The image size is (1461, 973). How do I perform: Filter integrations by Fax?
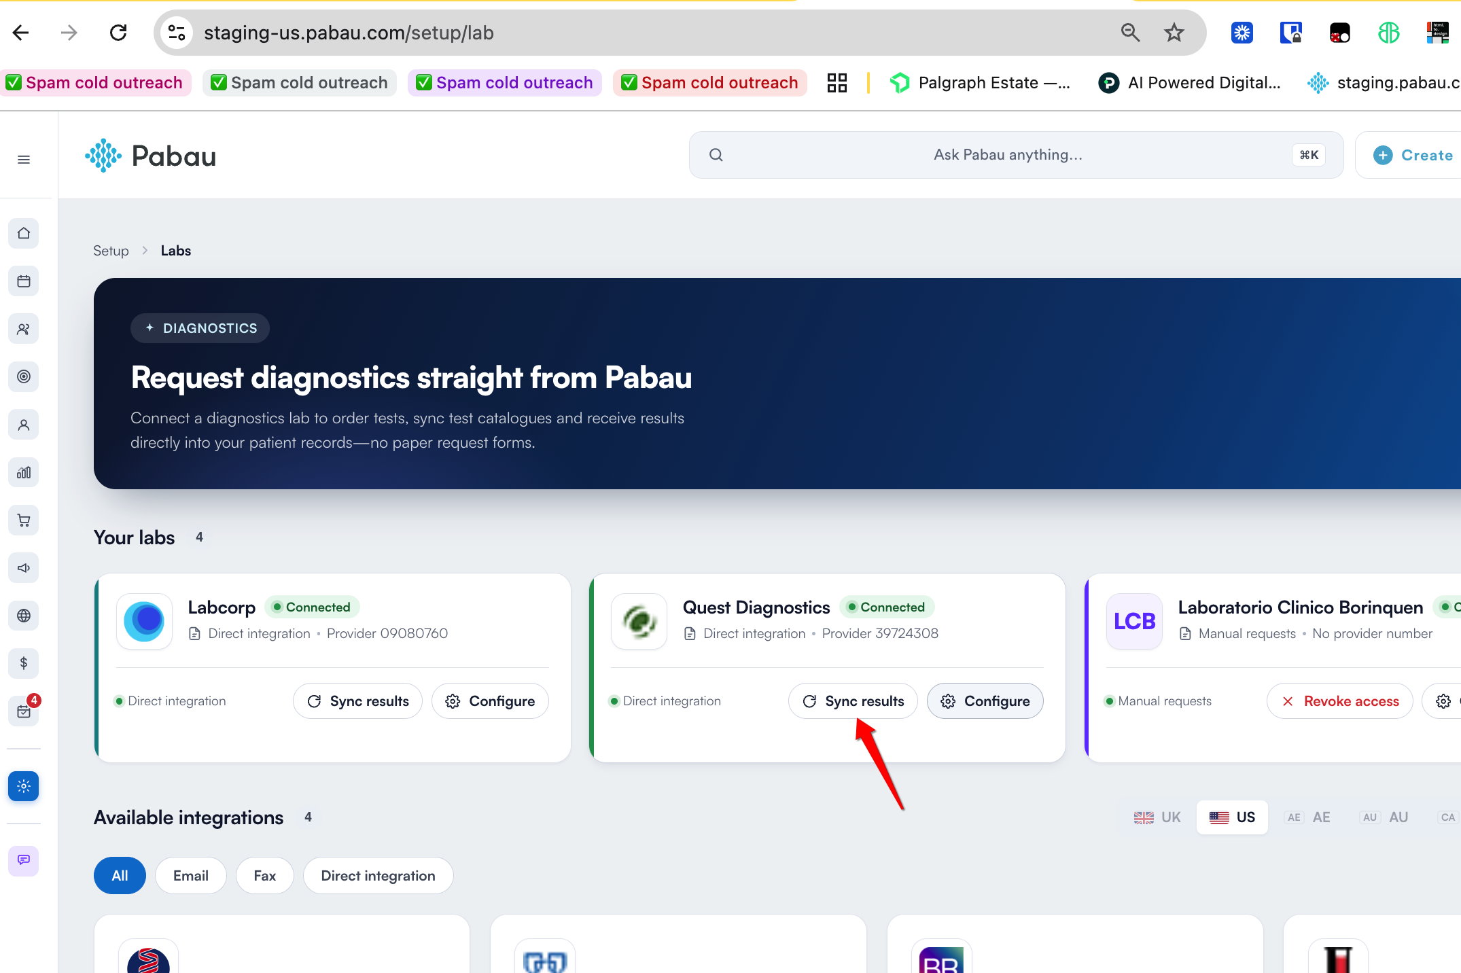coord(265,876)
